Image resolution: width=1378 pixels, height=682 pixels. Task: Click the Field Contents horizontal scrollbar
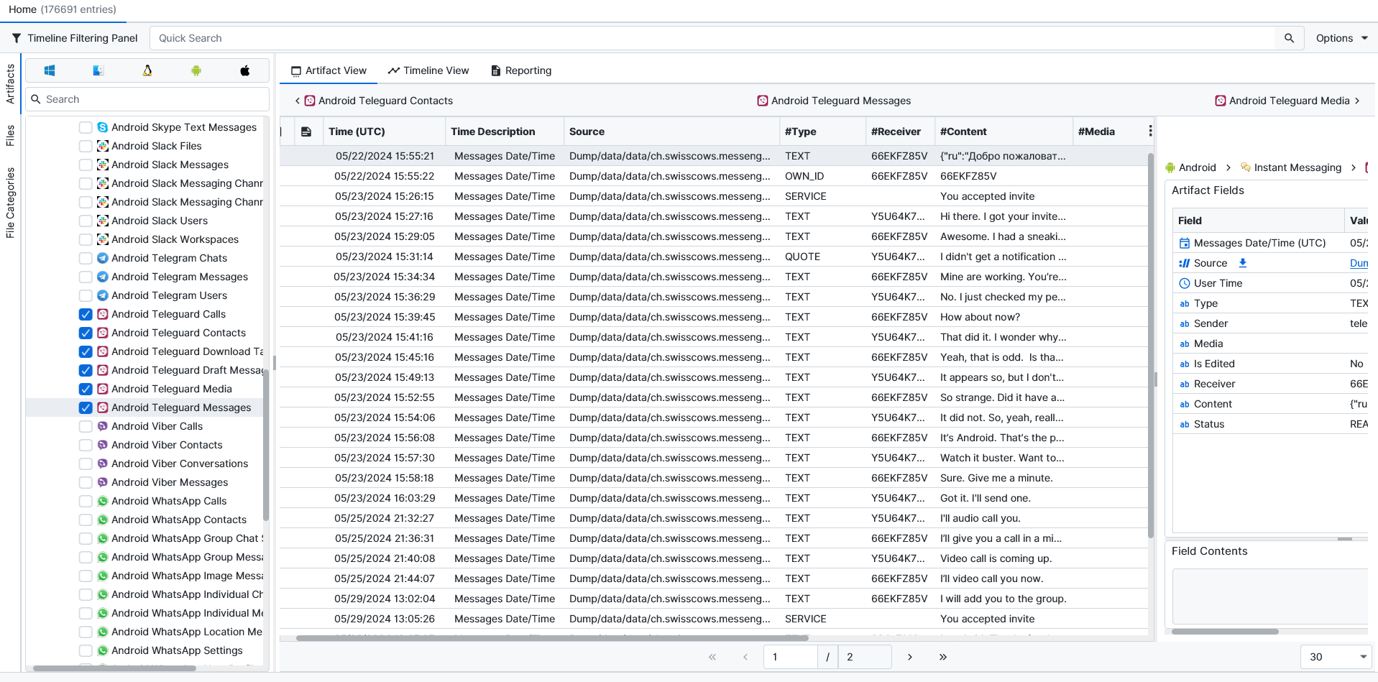tap(1225, 632)
